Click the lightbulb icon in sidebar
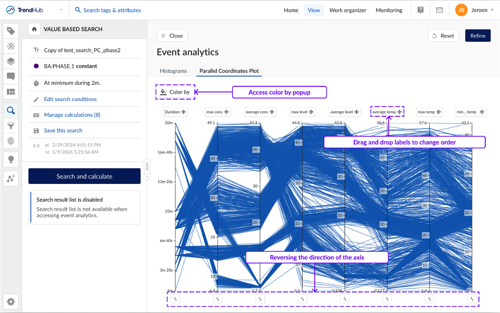Screen dimensions: 500x313 [x=11, y=159]
